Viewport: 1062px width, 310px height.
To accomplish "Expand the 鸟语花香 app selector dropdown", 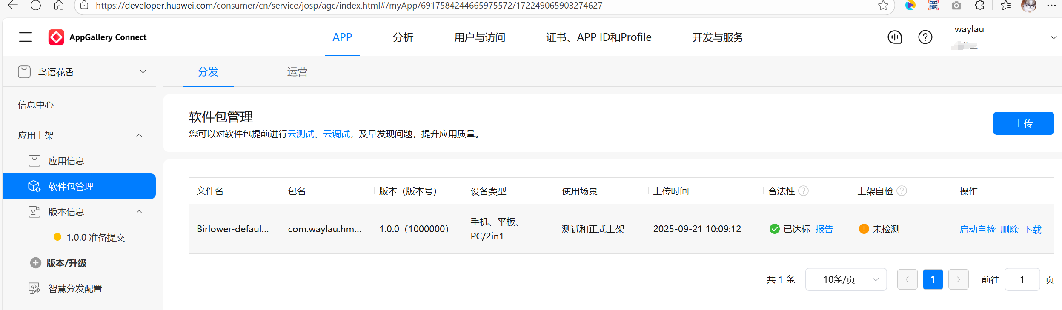I will pyautogui.click(x=143, y=72).
